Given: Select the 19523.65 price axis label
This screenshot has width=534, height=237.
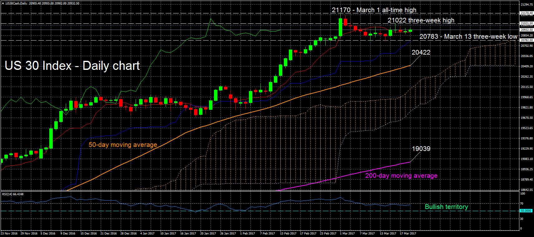Looking at the screenshot, I should click(x=527, y=128).
